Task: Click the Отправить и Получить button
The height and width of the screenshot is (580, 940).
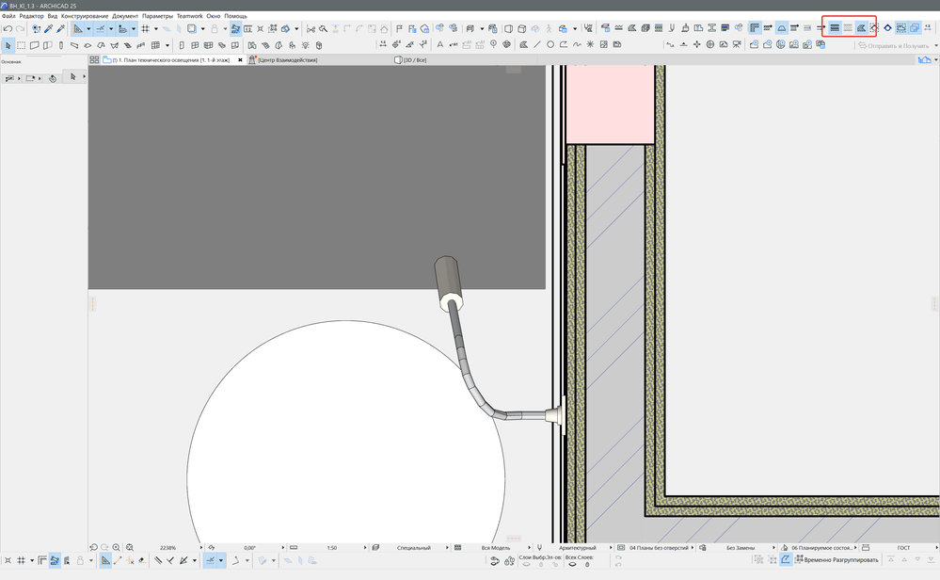Action: coord(892,45)
